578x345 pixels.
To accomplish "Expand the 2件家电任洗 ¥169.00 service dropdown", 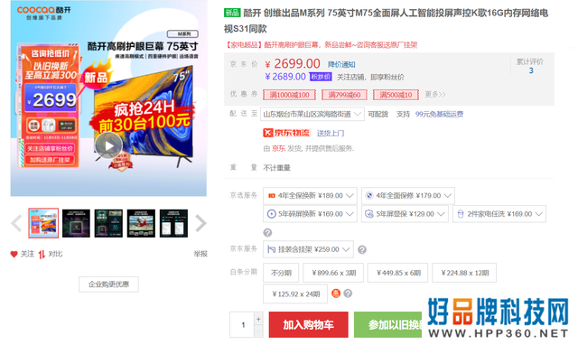I will [499, 214].
